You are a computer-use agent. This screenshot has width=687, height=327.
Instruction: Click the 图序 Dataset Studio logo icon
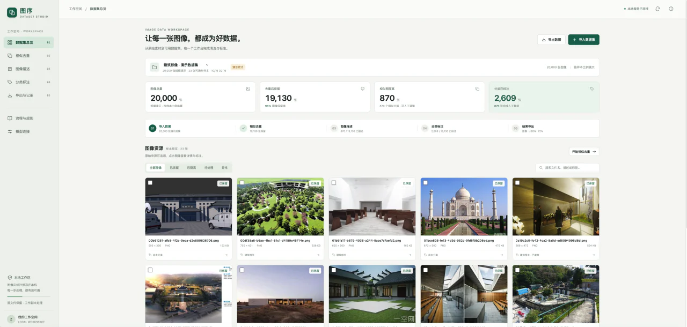[12, 12]
